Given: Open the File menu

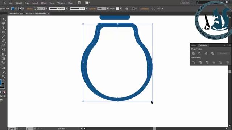Looking at the screenshot, I should pos(4,3).
